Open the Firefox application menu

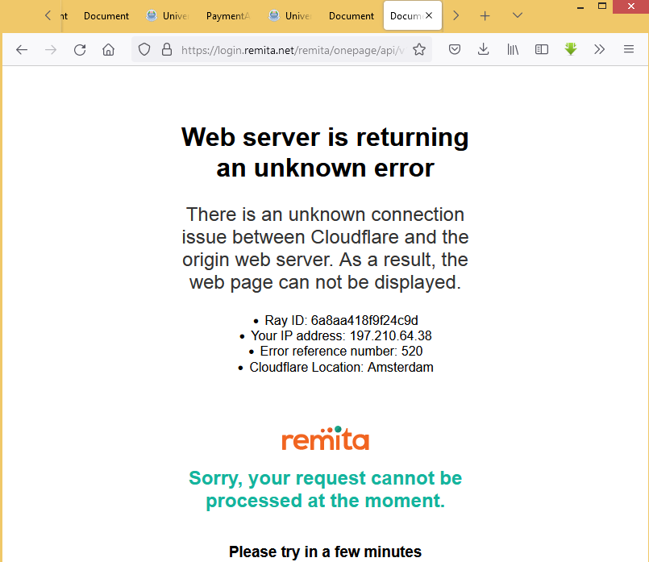click(629, 49)
